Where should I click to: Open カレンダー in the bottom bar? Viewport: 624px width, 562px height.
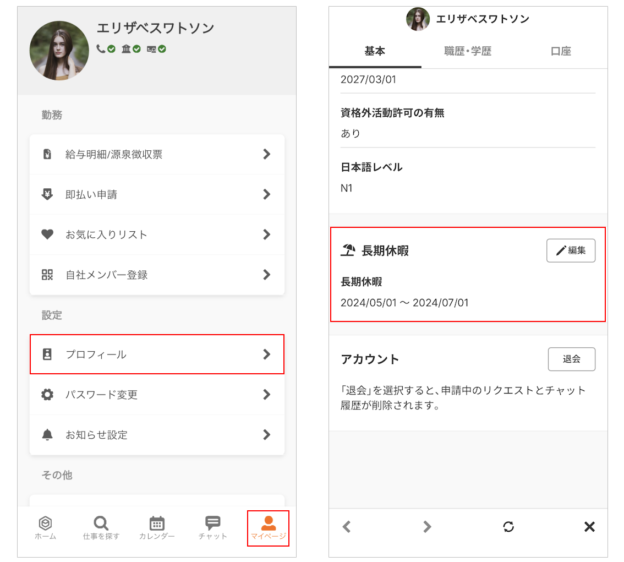tap(157, 528)
